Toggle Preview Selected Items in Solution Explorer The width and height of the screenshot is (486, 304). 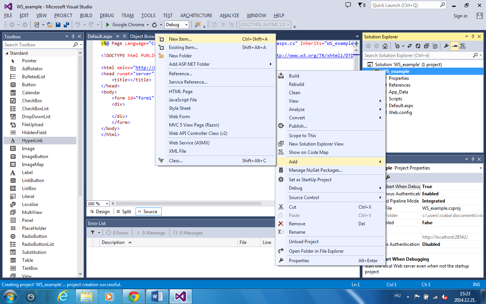pos(454,46)
